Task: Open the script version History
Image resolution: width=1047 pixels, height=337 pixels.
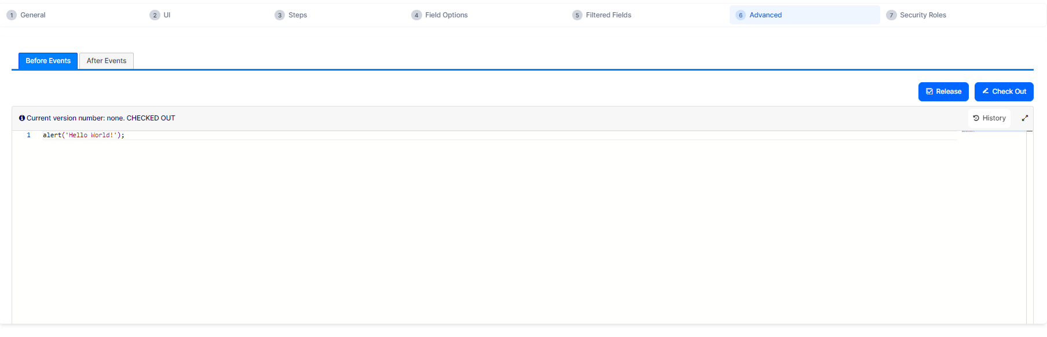Action: tap(989, 118)
